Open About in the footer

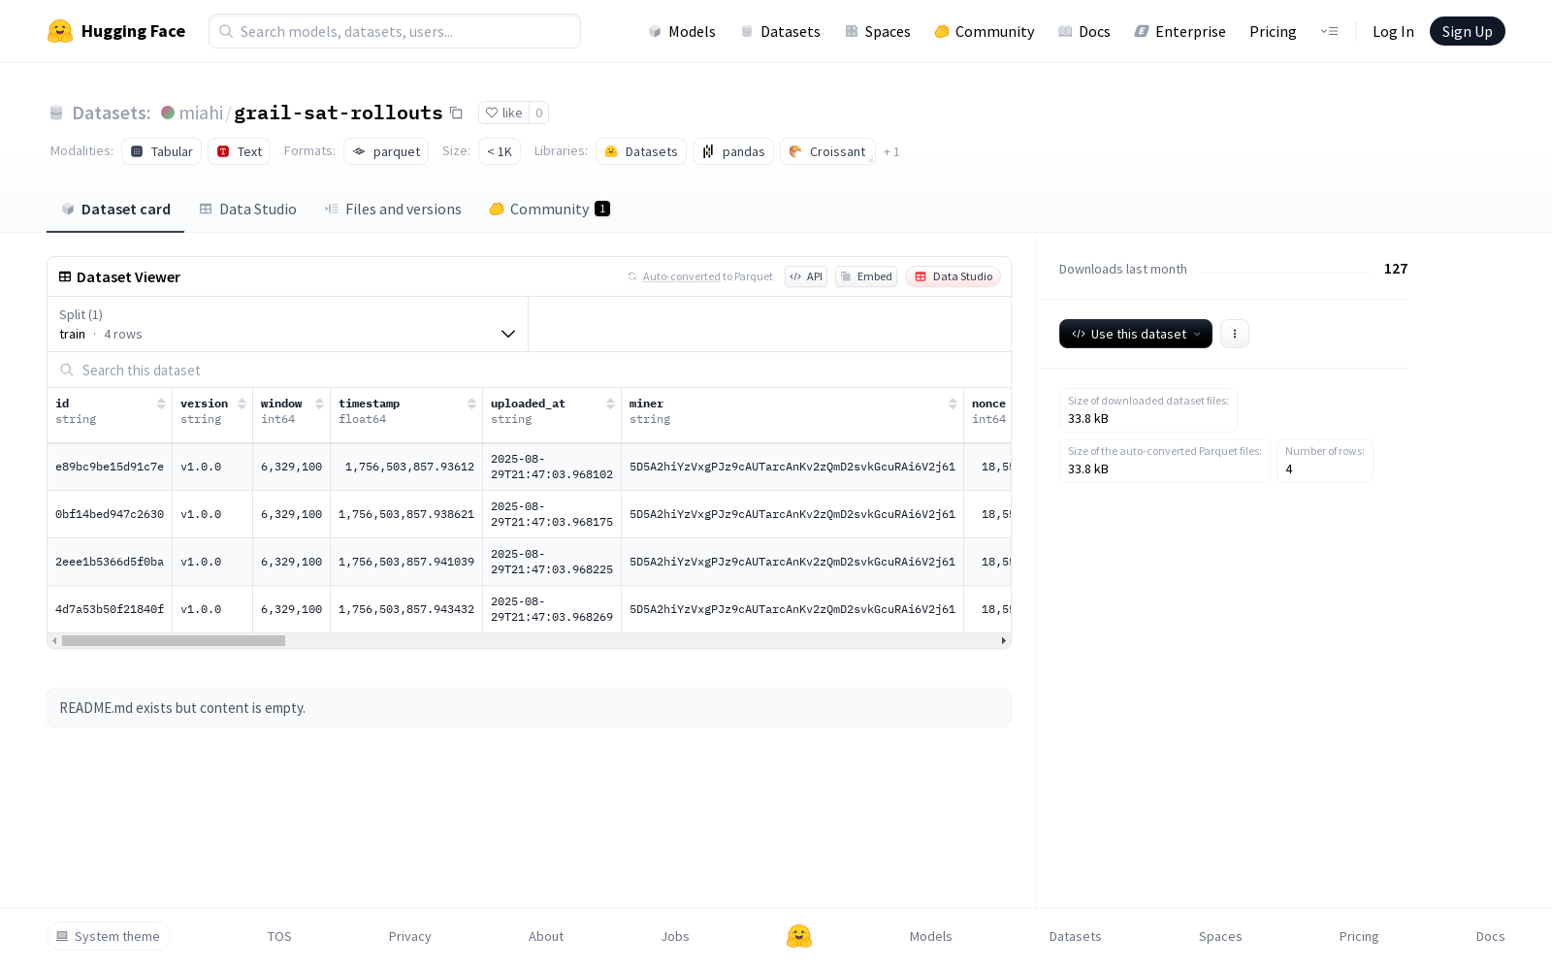click(x=546, y=936)
